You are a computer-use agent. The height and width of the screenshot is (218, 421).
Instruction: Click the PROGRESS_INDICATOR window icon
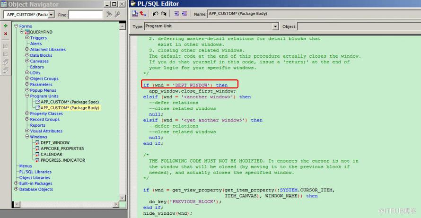(37, 160)
